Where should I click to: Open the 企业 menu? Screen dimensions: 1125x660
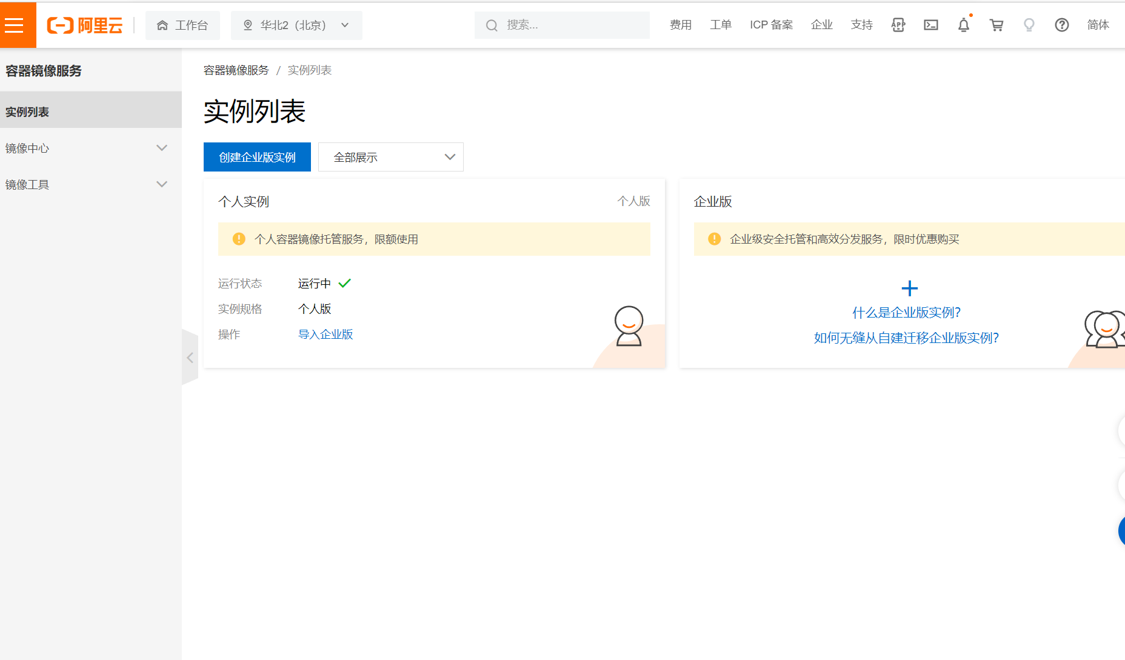point(822,25)
